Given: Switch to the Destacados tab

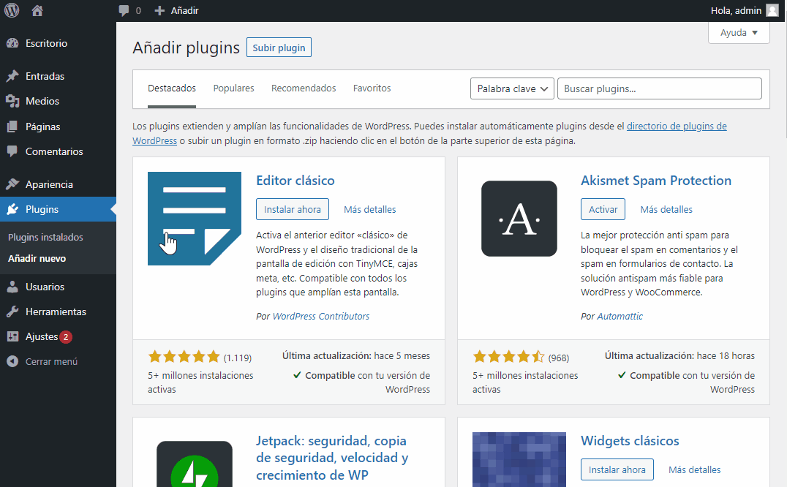Looking at the screenshot, I should (172, 88).
